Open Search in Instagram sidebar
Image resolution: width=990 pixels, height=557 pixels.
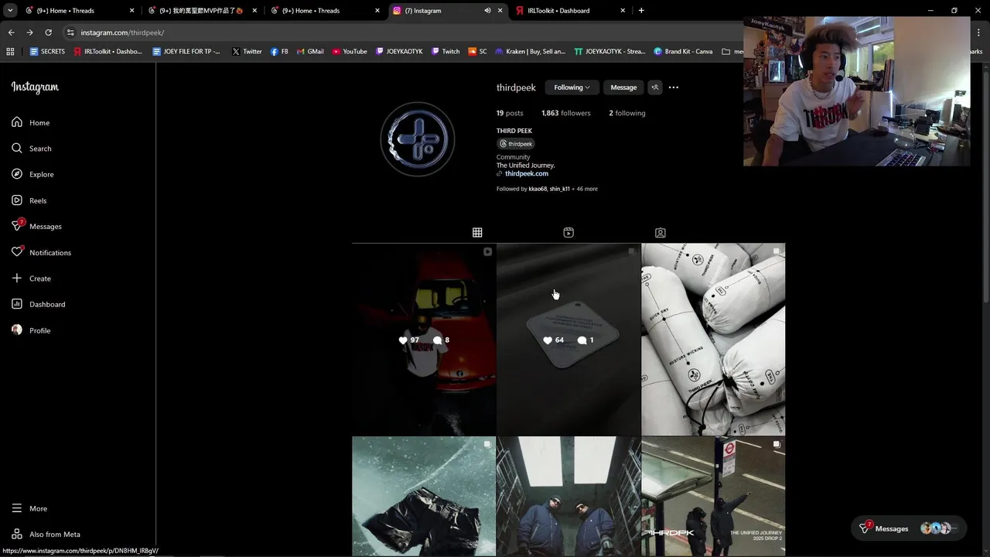31,149
